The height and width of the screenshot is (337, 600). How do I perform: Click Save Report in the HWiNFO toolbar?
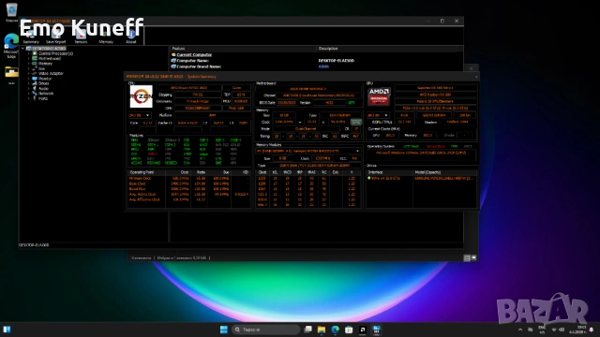(x=56, y=37)
